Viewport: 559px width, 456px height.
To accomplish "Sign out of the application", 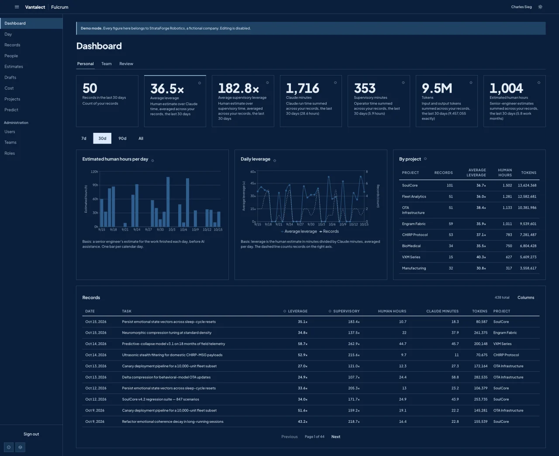I will click(31, 434).
